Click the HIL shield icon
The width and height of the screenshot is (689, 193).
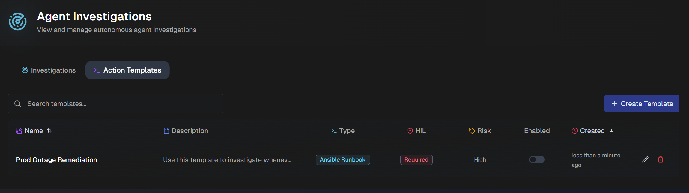[410, 131]
